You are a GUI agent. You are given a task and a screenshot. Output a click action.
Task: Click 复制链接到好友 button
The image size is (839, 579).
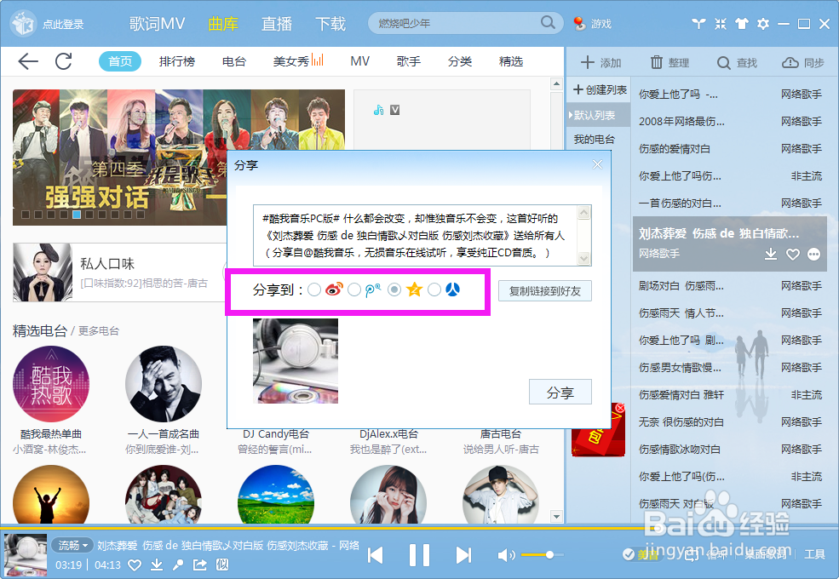[x=544, y=291]
